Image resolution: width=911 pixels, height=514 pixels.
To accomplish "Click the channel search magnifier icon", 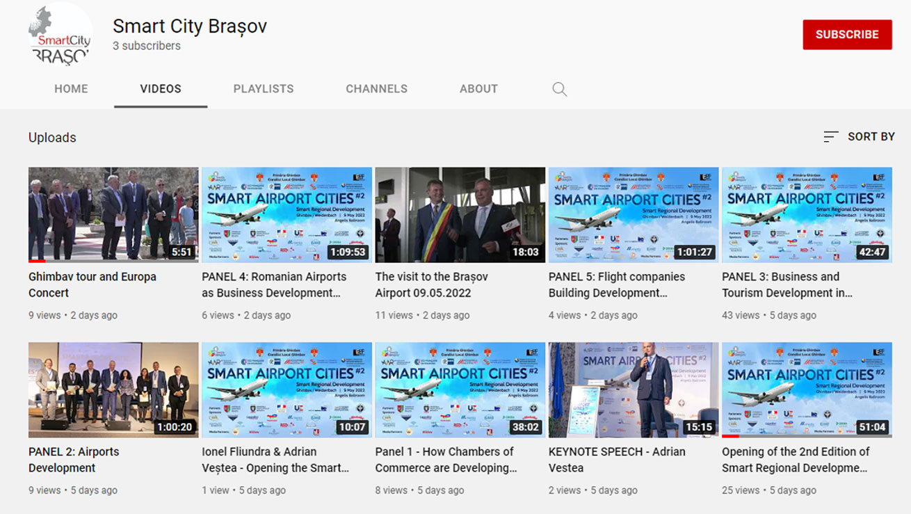I will click(559, 89).
